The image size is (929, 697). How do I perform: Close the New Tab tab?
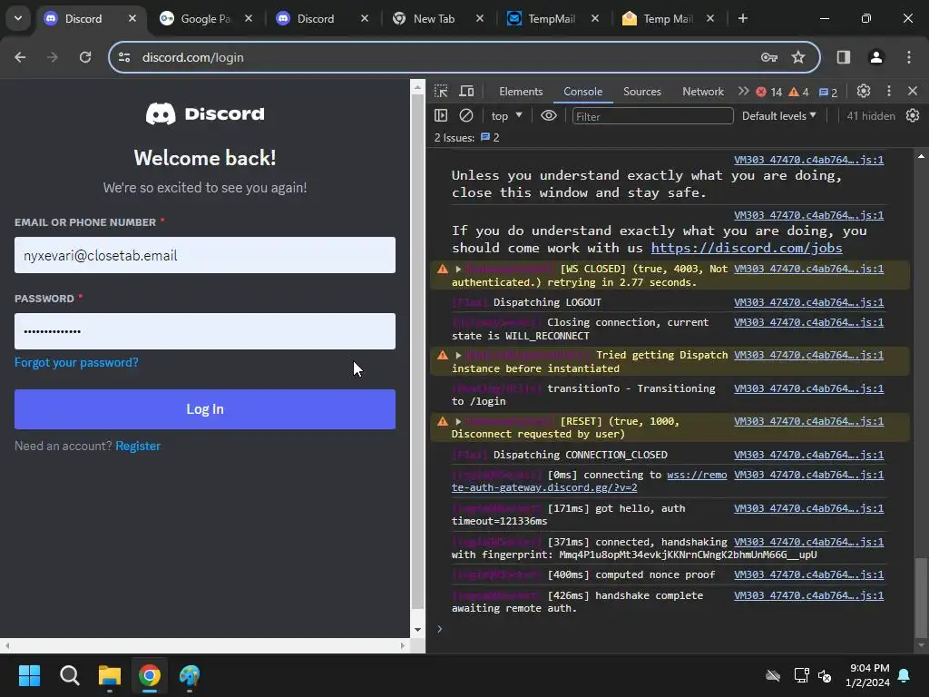click(479, 18)
